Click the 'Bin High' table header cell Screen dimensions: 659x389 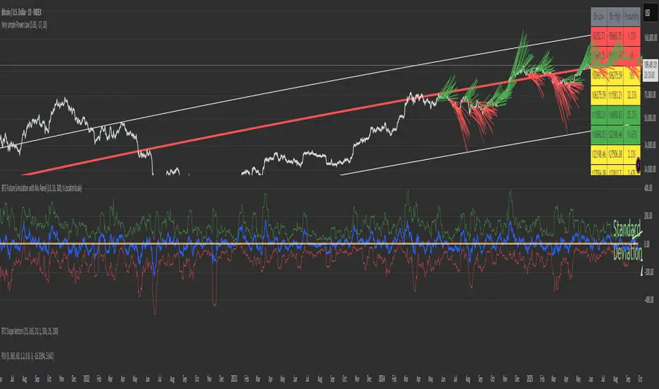pos(615,17)
